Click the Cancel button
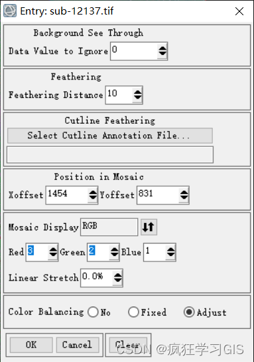The height and width of the screenshot is (362, 254). [x=78, y=345]
